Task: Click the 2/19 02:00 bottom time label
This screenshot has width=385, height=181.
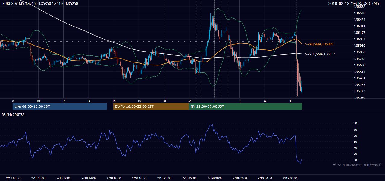Action: tap(239, 178)
